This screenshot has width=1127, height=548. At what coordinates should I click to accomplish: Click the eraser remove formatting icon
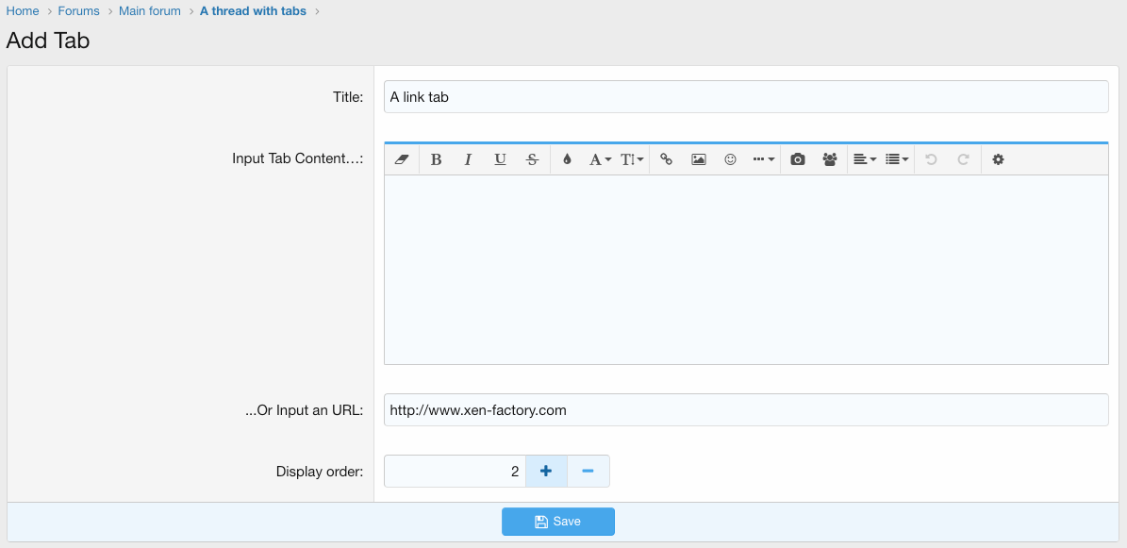402,160
